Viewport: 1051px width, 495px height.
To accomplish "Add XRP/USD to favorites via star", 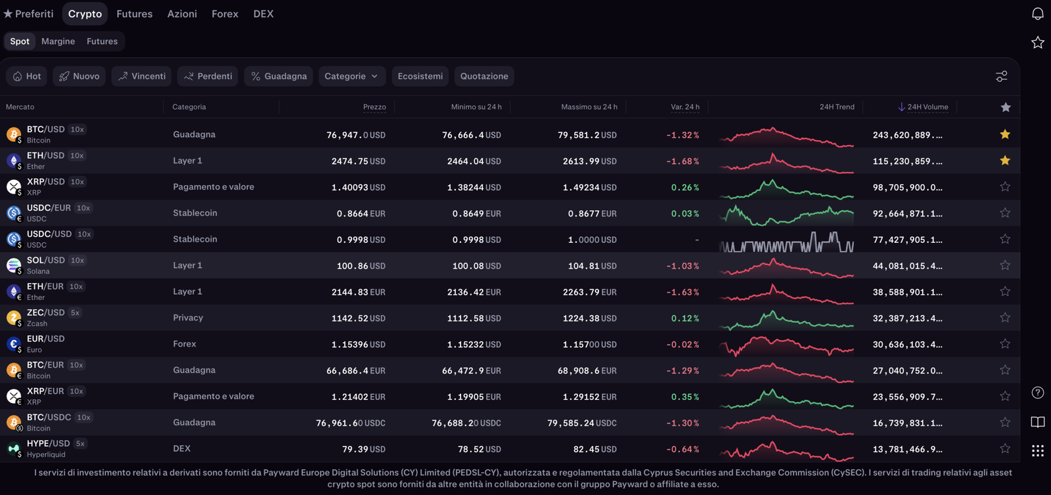I will 1005,187.
